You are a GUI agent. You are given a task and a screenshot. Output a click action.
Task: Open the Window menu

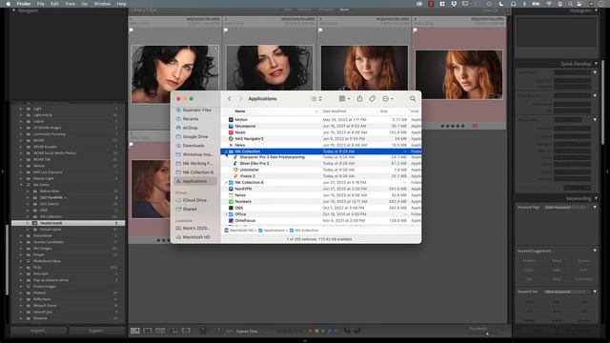[x=102, y=4]
